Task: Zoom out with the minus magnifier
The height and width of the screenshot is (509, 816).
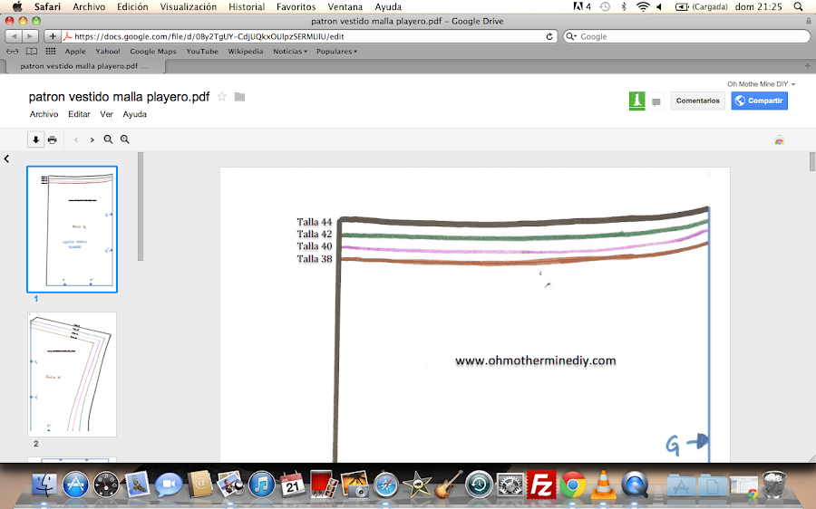Action: click(108, 139)
